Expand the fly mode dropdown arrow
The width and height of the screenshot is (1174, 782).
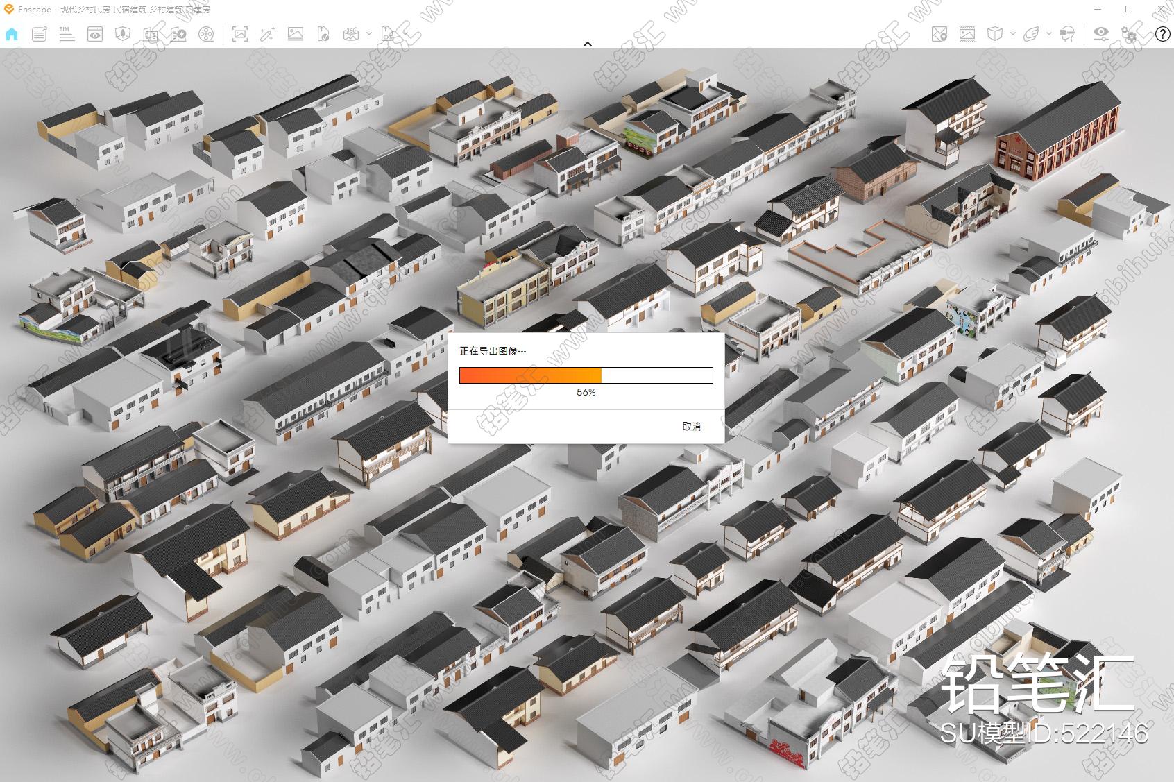(1049, 33)
